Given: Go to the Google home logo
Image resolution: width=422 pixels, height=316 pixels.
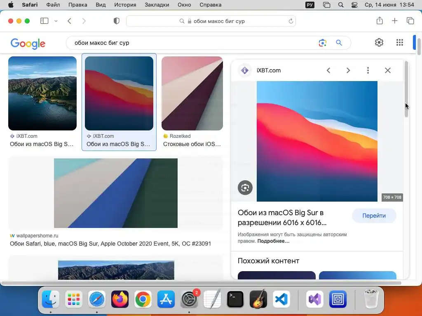Looking at the screenshot, I should pyautogui.click(x=28, y=44).
